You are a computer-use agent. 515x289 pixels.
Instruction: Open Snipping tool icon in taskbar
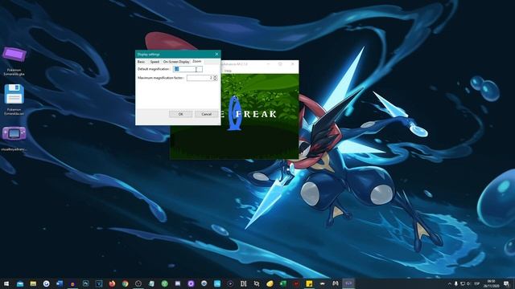[x=257, y=283]
